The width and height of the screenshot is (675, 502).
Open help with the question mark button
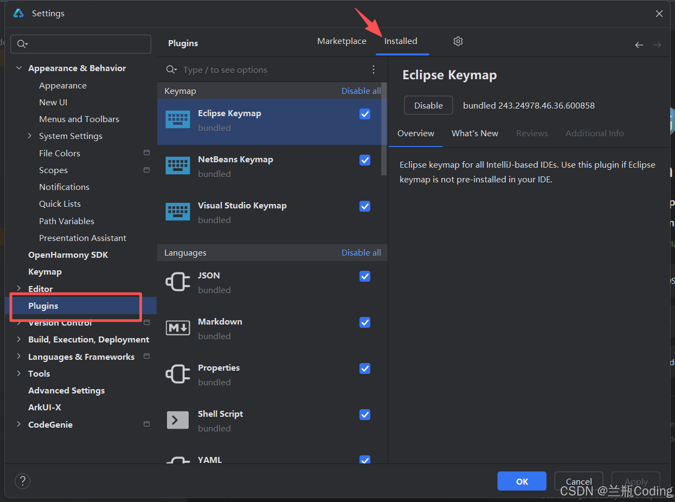(22, 481)
